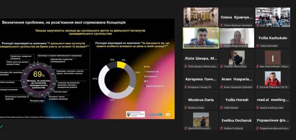Screen dimensions: 296x140
Task: Click muted mic icon beside Олена Кравчук тренерка
Action: (222, 25)
